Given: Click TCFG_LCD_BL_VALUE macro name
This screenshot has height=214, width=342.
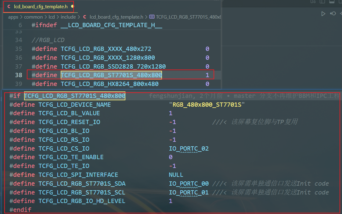Looking at the screenshot, I should [69, 113].
